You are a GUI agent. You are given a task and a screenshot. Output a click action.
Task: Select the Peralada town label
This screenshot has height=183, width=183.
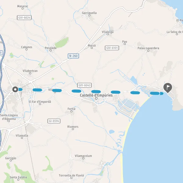tap(51, 48)
